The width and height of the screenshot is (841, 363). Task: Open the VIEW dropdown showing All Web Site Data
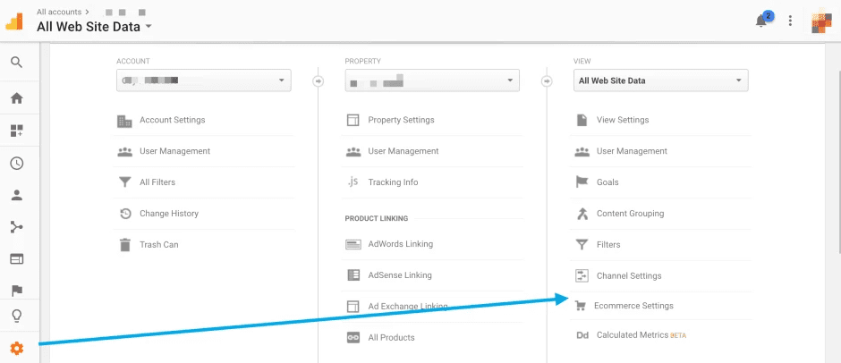661,80
